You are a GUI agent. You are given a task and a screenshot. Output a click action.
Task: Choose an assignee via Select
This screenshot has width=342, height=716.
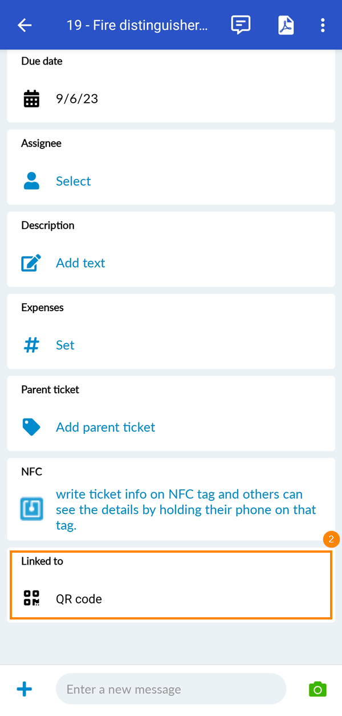tap(74, 181)
